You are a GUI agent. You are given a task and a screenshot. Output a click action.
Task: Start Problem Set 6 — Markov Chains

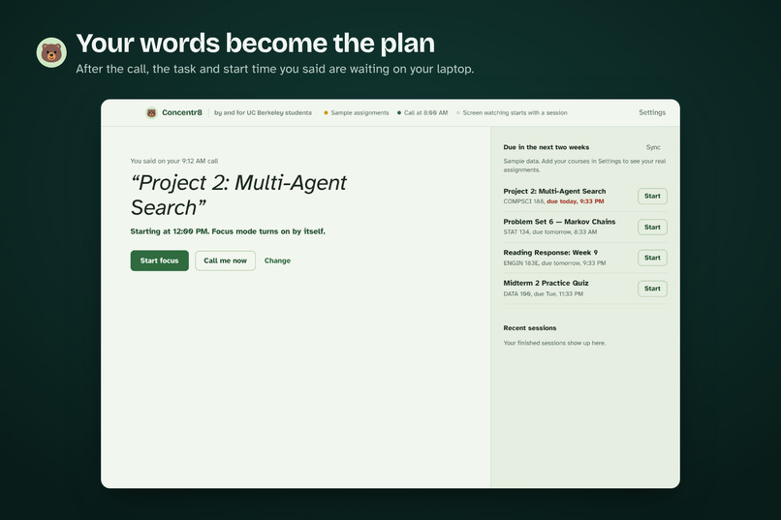(652, 227)
